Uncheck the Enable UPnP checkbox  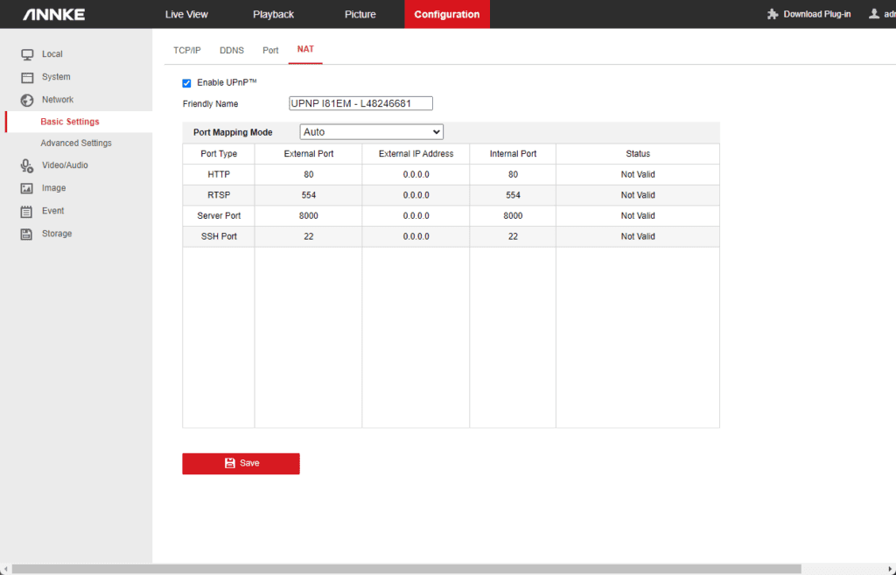(x=186, y=83)
